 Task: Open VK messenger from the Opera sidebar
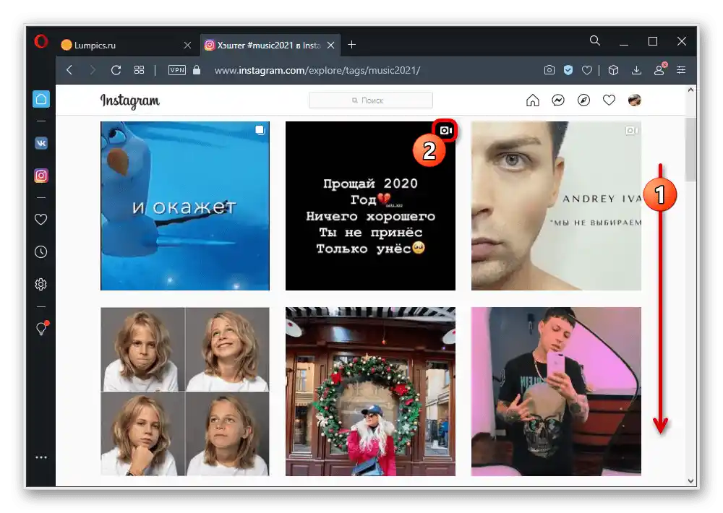[x=40, y=143]
